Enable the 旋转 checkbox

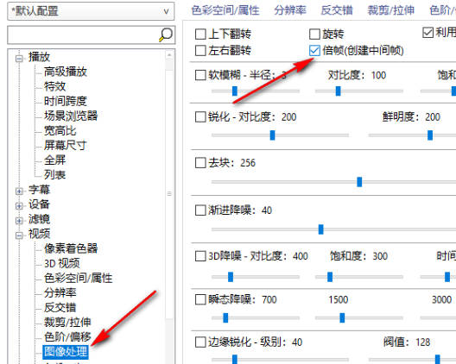click(314, 34)
